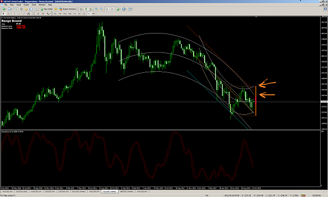Switch chart to line chart type

coord(91,9)
